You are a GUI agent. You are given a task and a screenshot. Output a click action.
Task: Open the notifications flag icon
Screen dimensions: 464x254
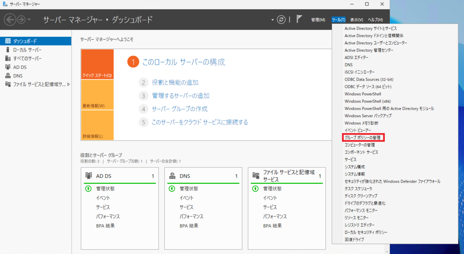(299, 19)
